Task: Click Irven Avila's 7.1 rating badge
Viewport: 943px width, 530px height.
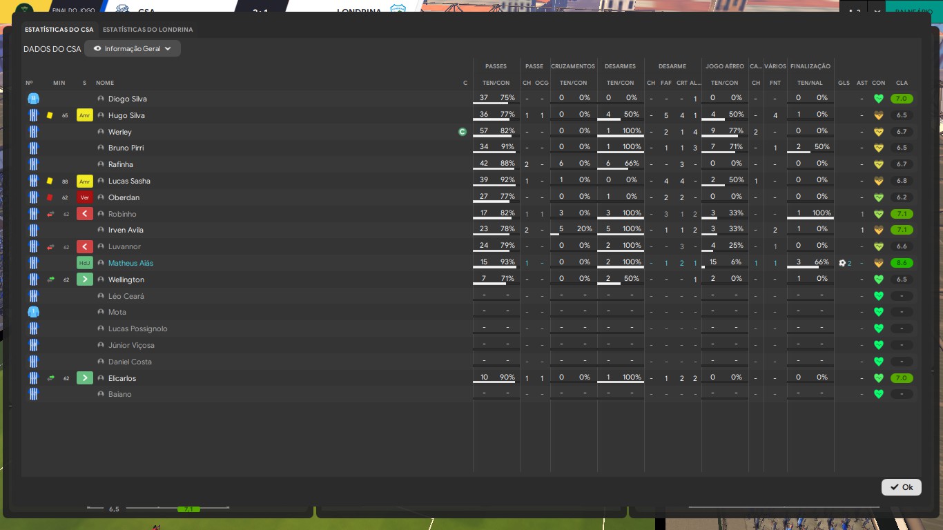Action: (902, 230)
